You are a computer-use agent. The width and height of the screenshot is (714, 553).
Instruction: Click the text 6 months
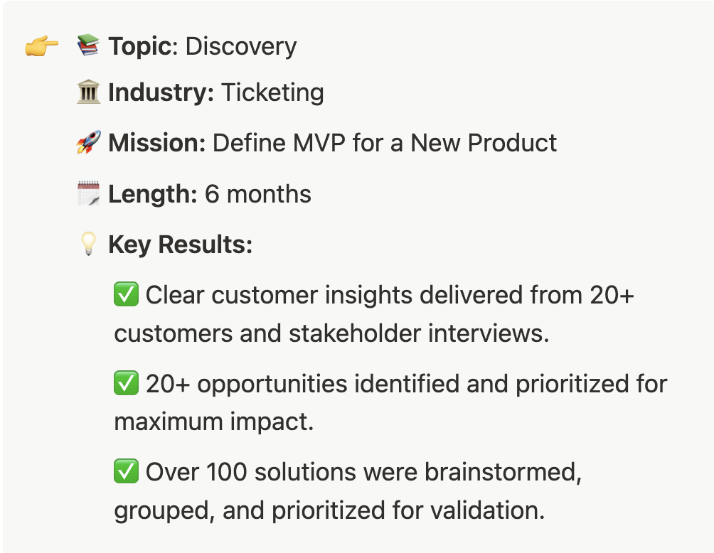coord(258,194)
